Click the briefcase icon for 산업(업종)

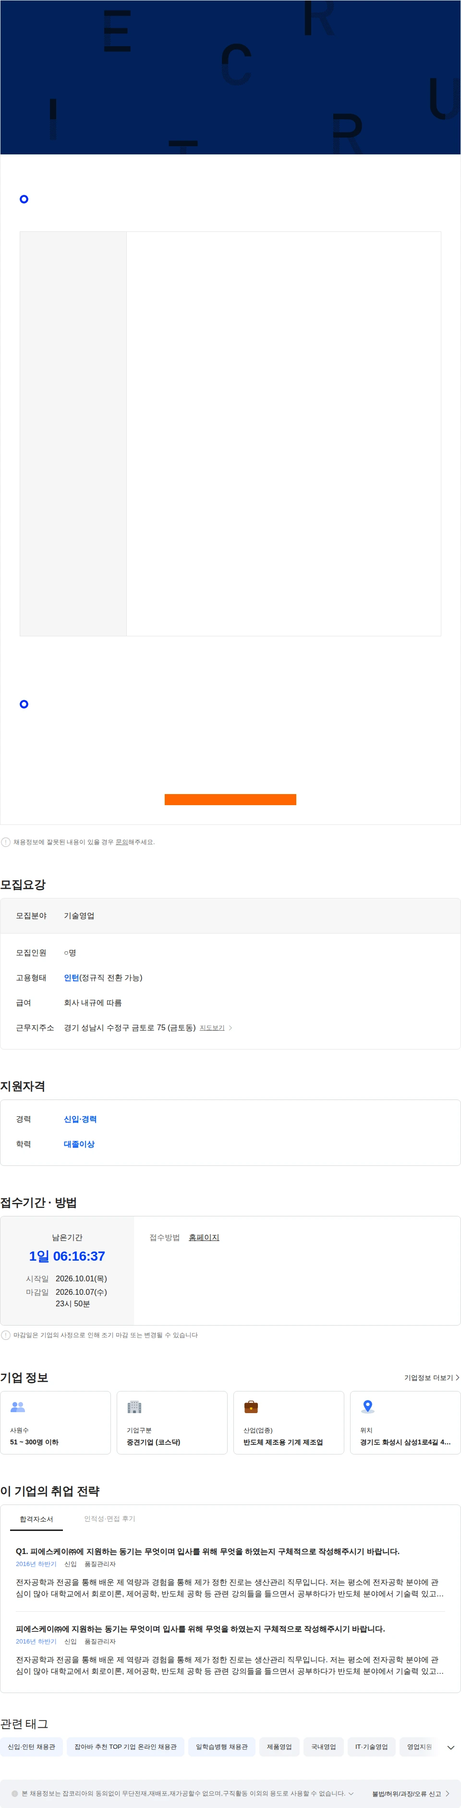(x=251, y=1407)
